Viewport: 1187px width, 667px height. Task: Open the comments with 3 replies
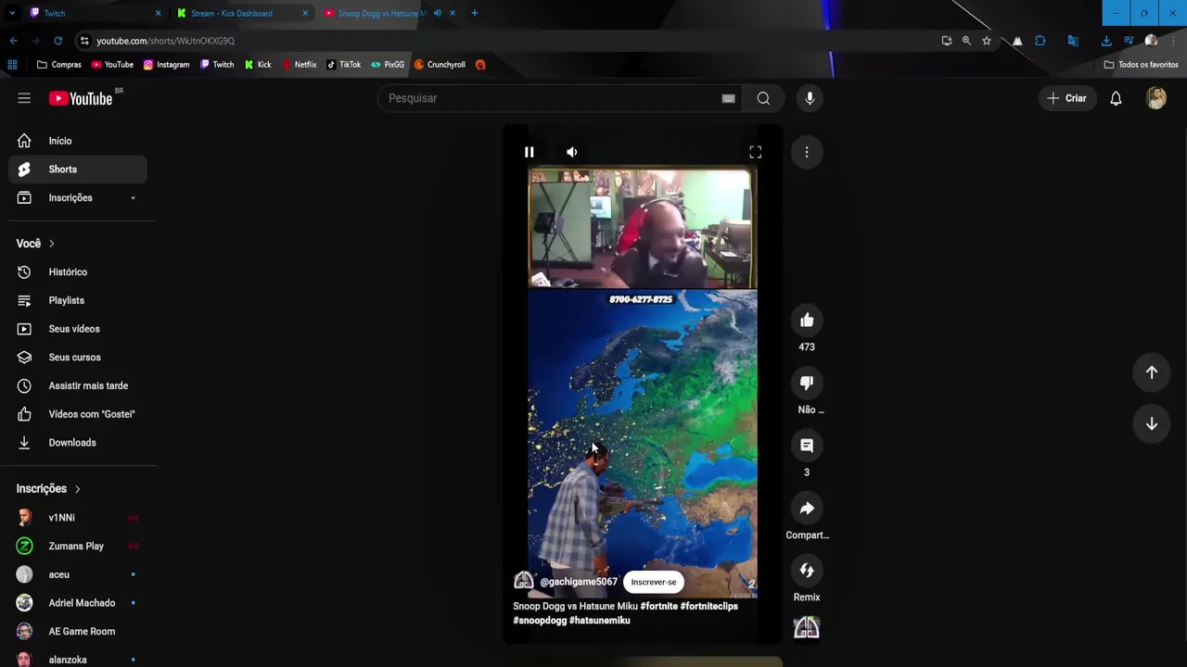[807, 446]
